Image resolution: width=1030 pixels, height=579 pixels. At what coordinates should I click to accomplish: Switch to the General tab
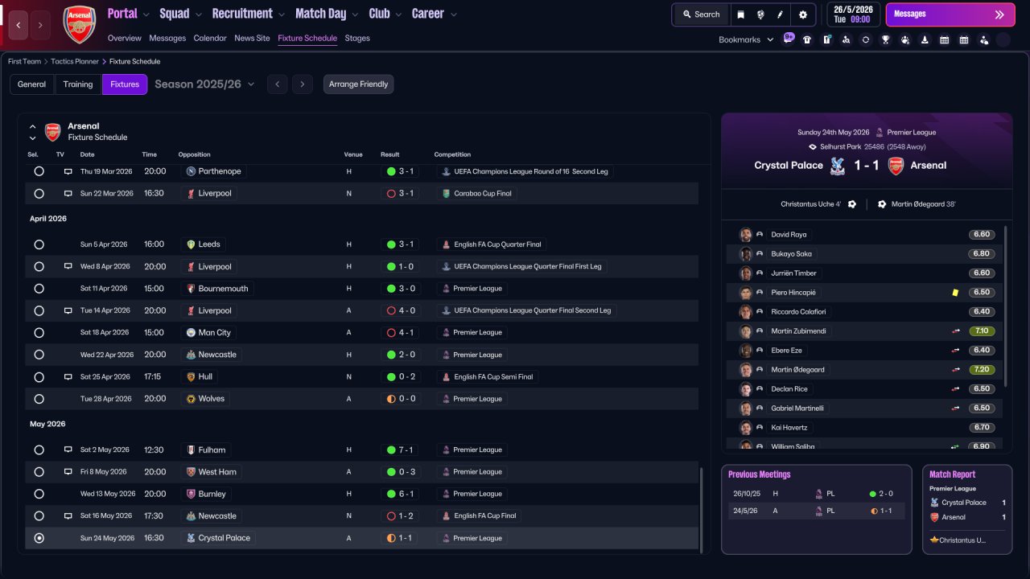[32, 84]
